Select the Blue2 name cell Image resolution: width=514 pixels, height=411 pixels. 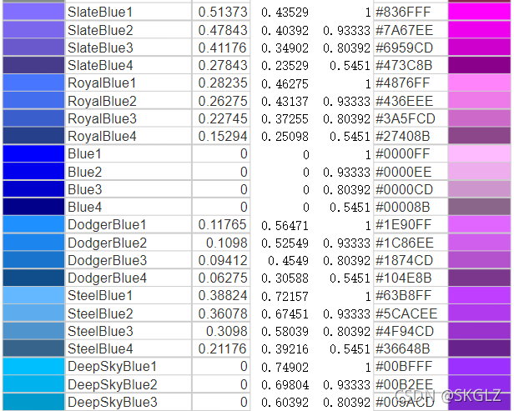click(128, 172)
